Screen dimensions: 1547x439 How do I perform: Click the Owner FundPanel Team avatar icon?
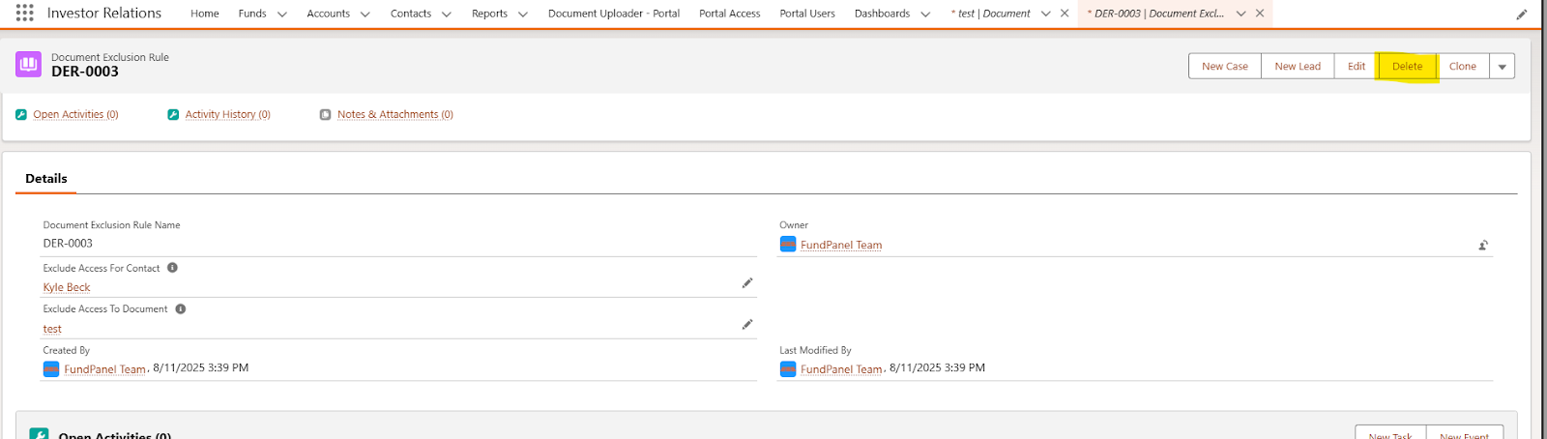pyautogui.click(x=788, y=245)
